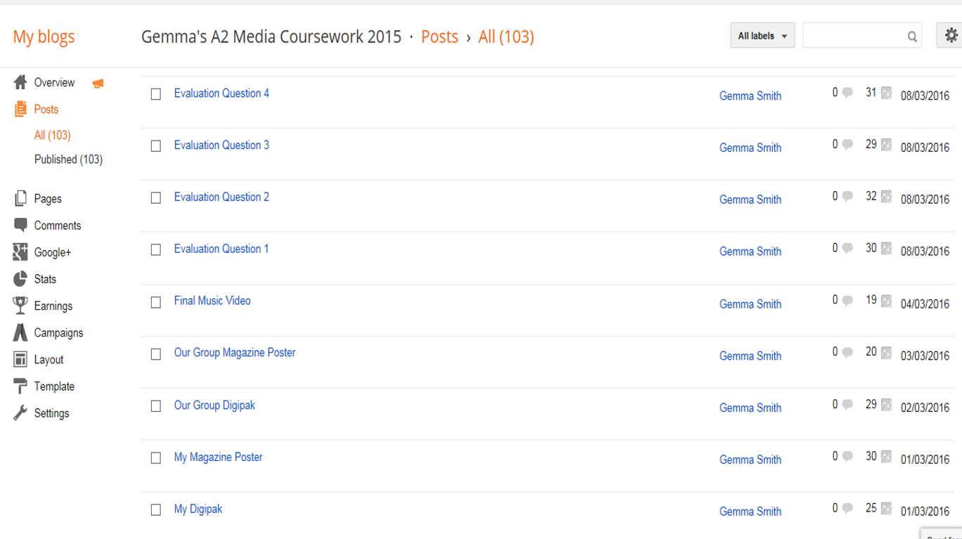Click the orange megaphone icon beside Overview
Viewport: 962px width, 539px height.
[98, 84]
